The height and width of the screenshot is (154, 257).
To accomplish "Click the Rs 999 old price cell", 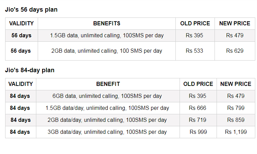I will tap(198, 132).
